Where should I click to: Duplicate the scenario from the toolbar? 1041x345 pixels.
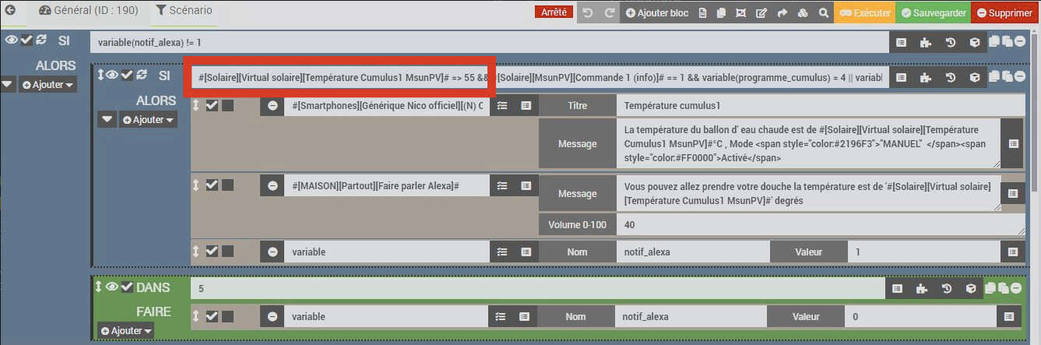721,12
